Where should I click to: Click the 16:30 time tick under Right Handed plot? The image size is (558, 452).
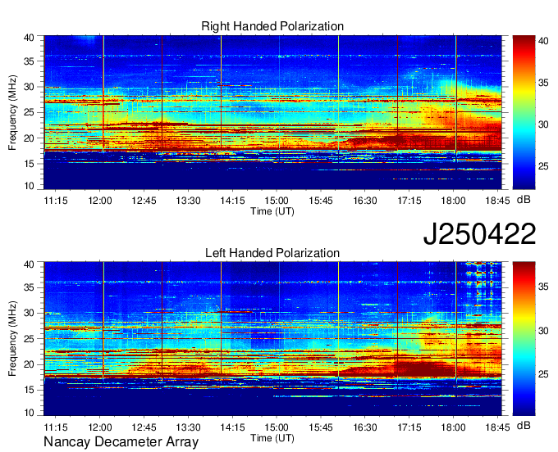point(365,201)
